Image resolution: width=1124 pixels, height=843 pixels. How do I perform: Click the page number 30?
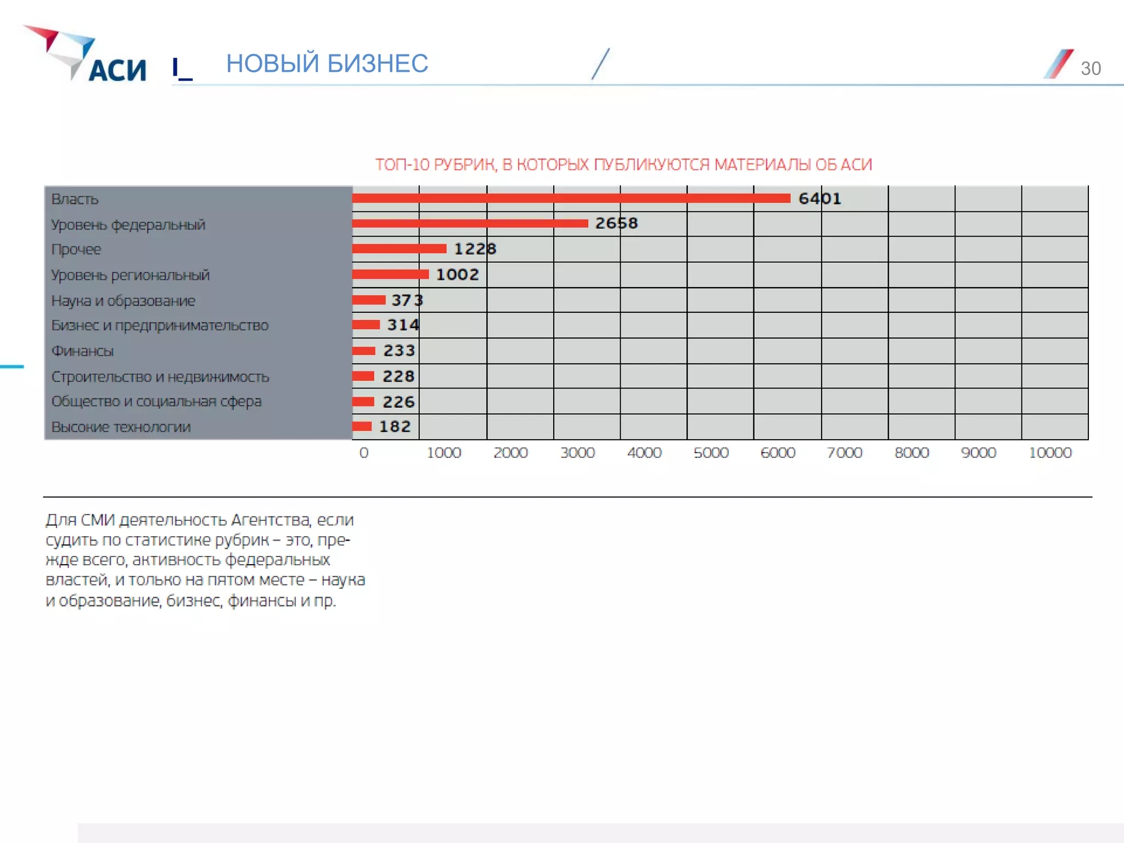coord(1091,69)
